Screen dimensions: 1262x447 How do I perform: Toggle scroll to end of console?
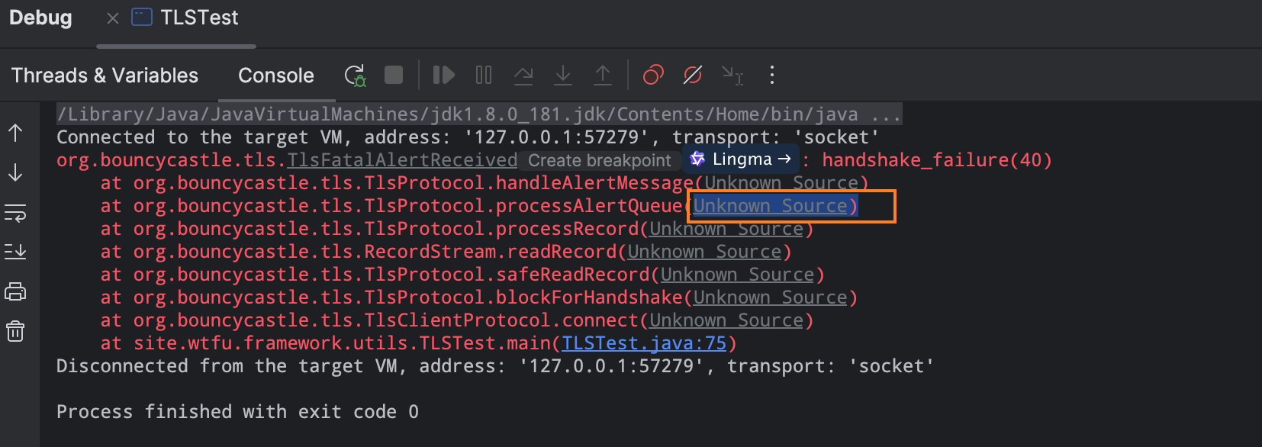pyautogui.click(x=15, y=252)
